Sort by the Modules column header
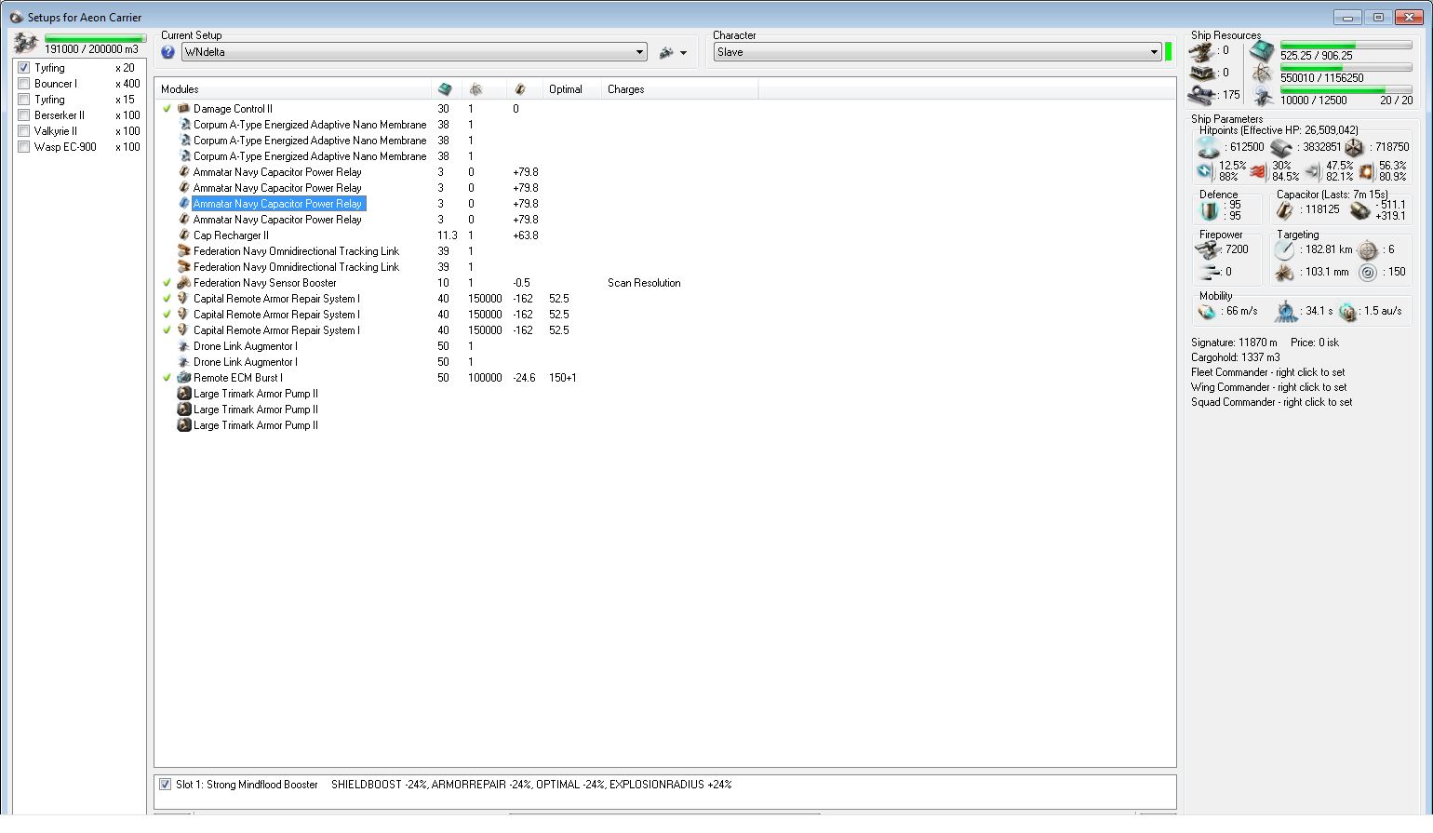Screen dimensions: 1433x833 293,89
